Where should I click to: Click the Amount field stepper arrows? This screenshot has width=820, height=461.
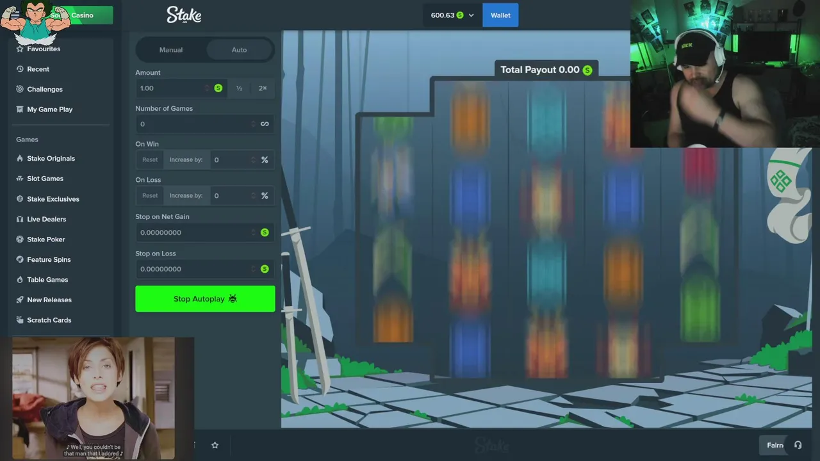click(207, 88)
